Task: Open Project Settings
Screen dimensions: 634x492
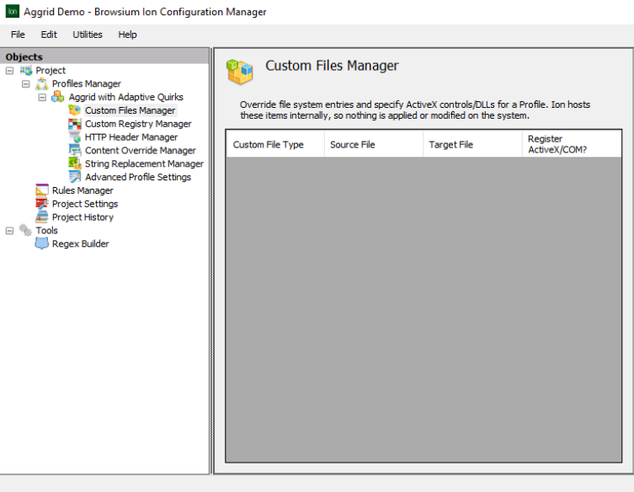Action: (85, 204)
